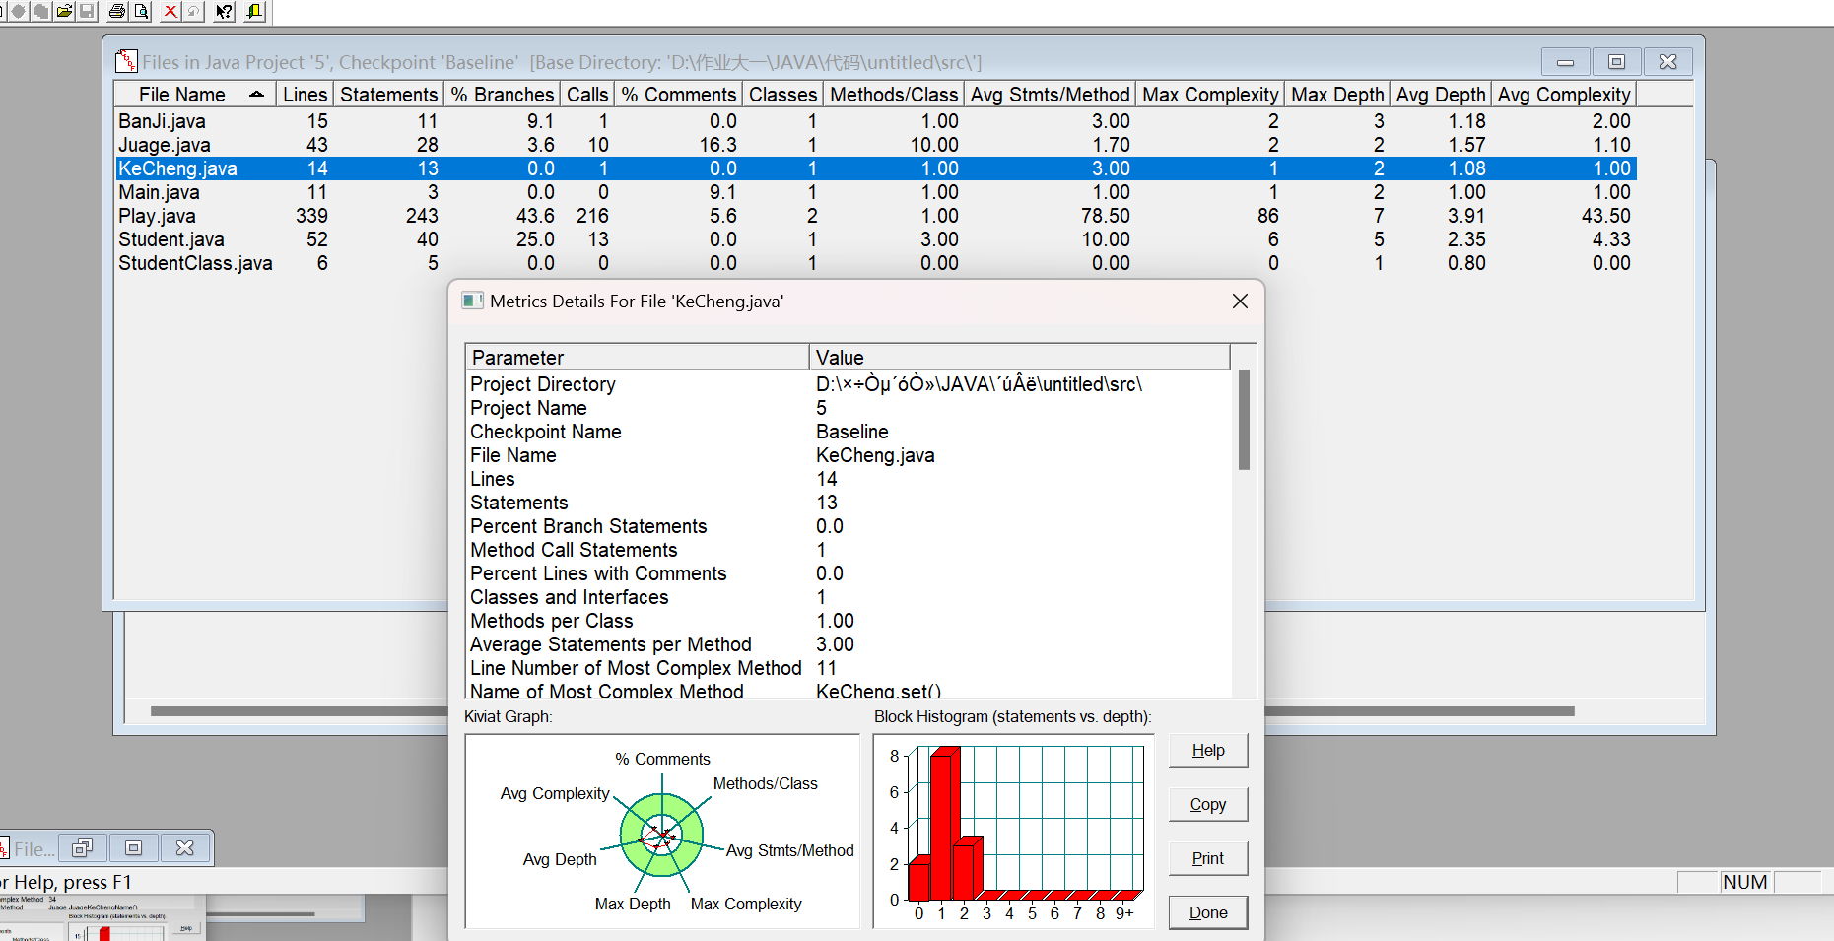The width and height of the screenshot is (1834, 941).
Task: Restore the minimized File window at bottom left
Action: [83, 847]
